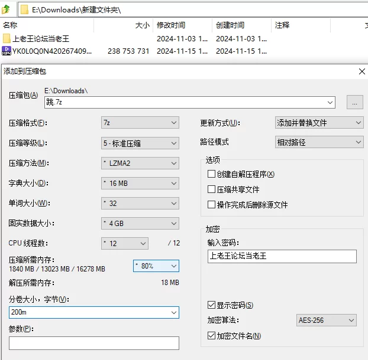
Task: Enable 创建自解压程序 checkbox
Action: point(211,174)
